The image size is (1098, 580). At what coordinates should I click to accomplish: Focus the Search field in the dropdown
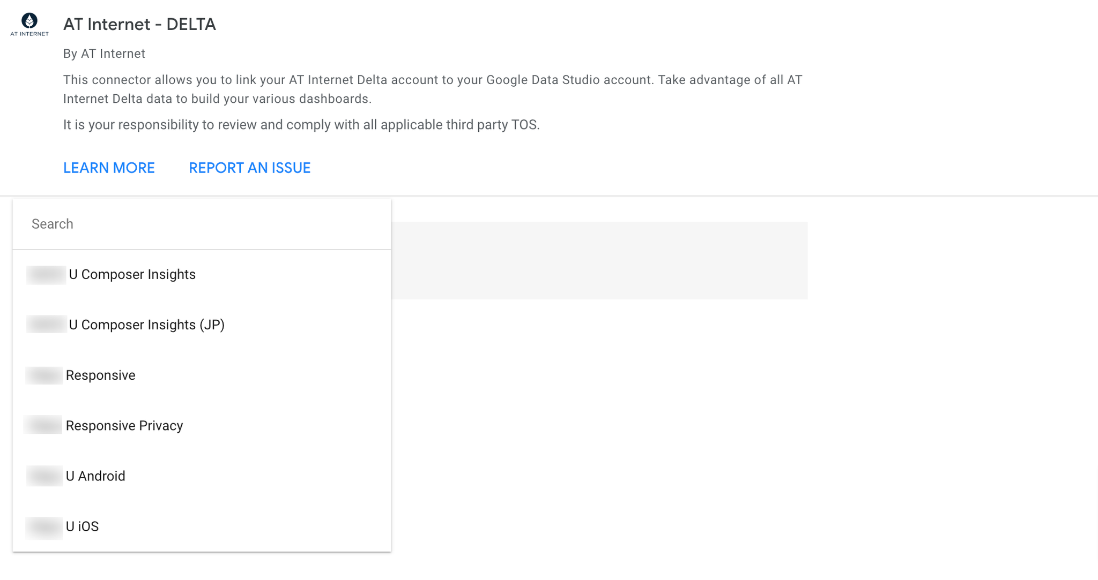(x=202, y=224)
